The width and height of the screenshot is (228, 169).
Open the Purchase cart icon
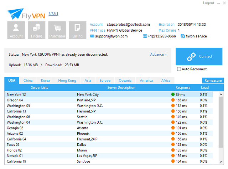[x=57, y=30]
